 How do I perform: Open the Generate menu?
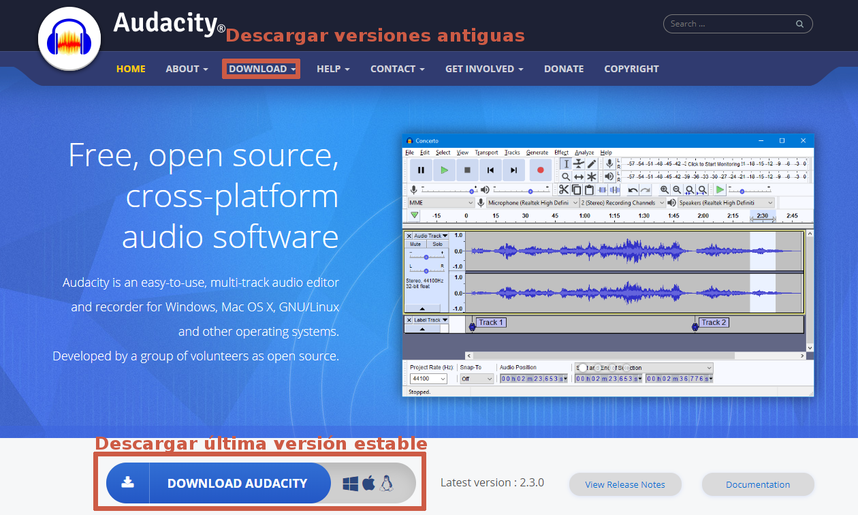point(537,153)
